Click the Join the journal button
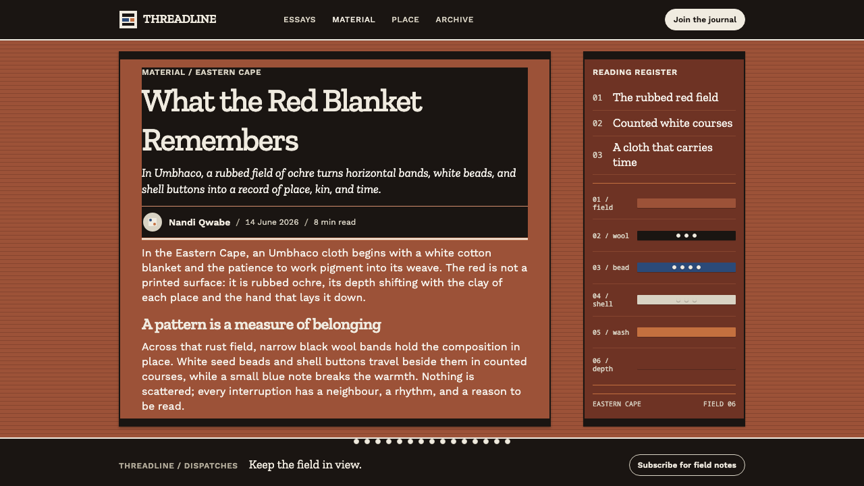864x486 pixels. tap(705, 20)
